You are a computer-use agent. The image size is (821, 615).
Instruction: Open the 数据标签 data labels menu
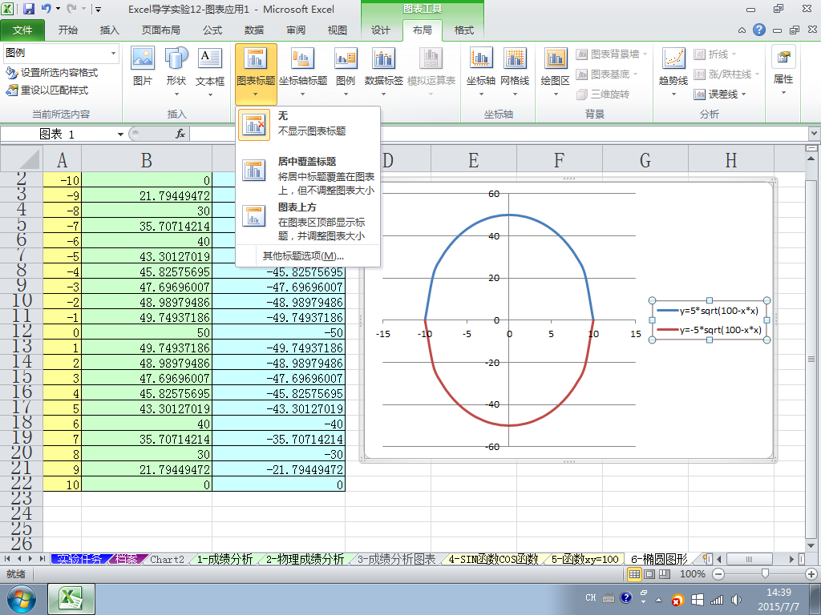click(x=384, y=71)
